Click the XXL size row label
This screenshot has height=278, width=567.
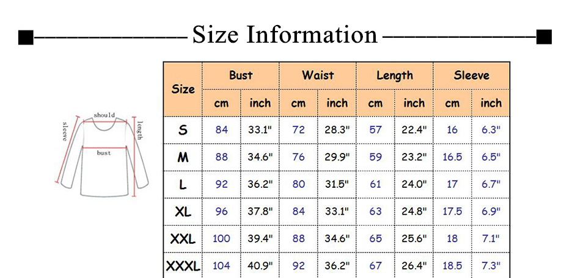[x=183, y=239]
